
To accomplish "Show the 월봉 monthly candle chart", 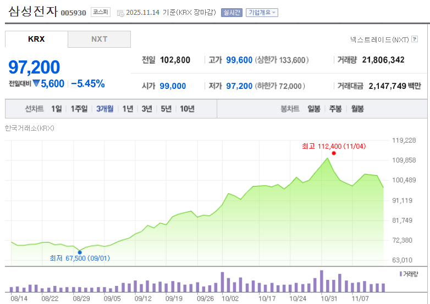I will pyautogui.click(x=357, y=109).
